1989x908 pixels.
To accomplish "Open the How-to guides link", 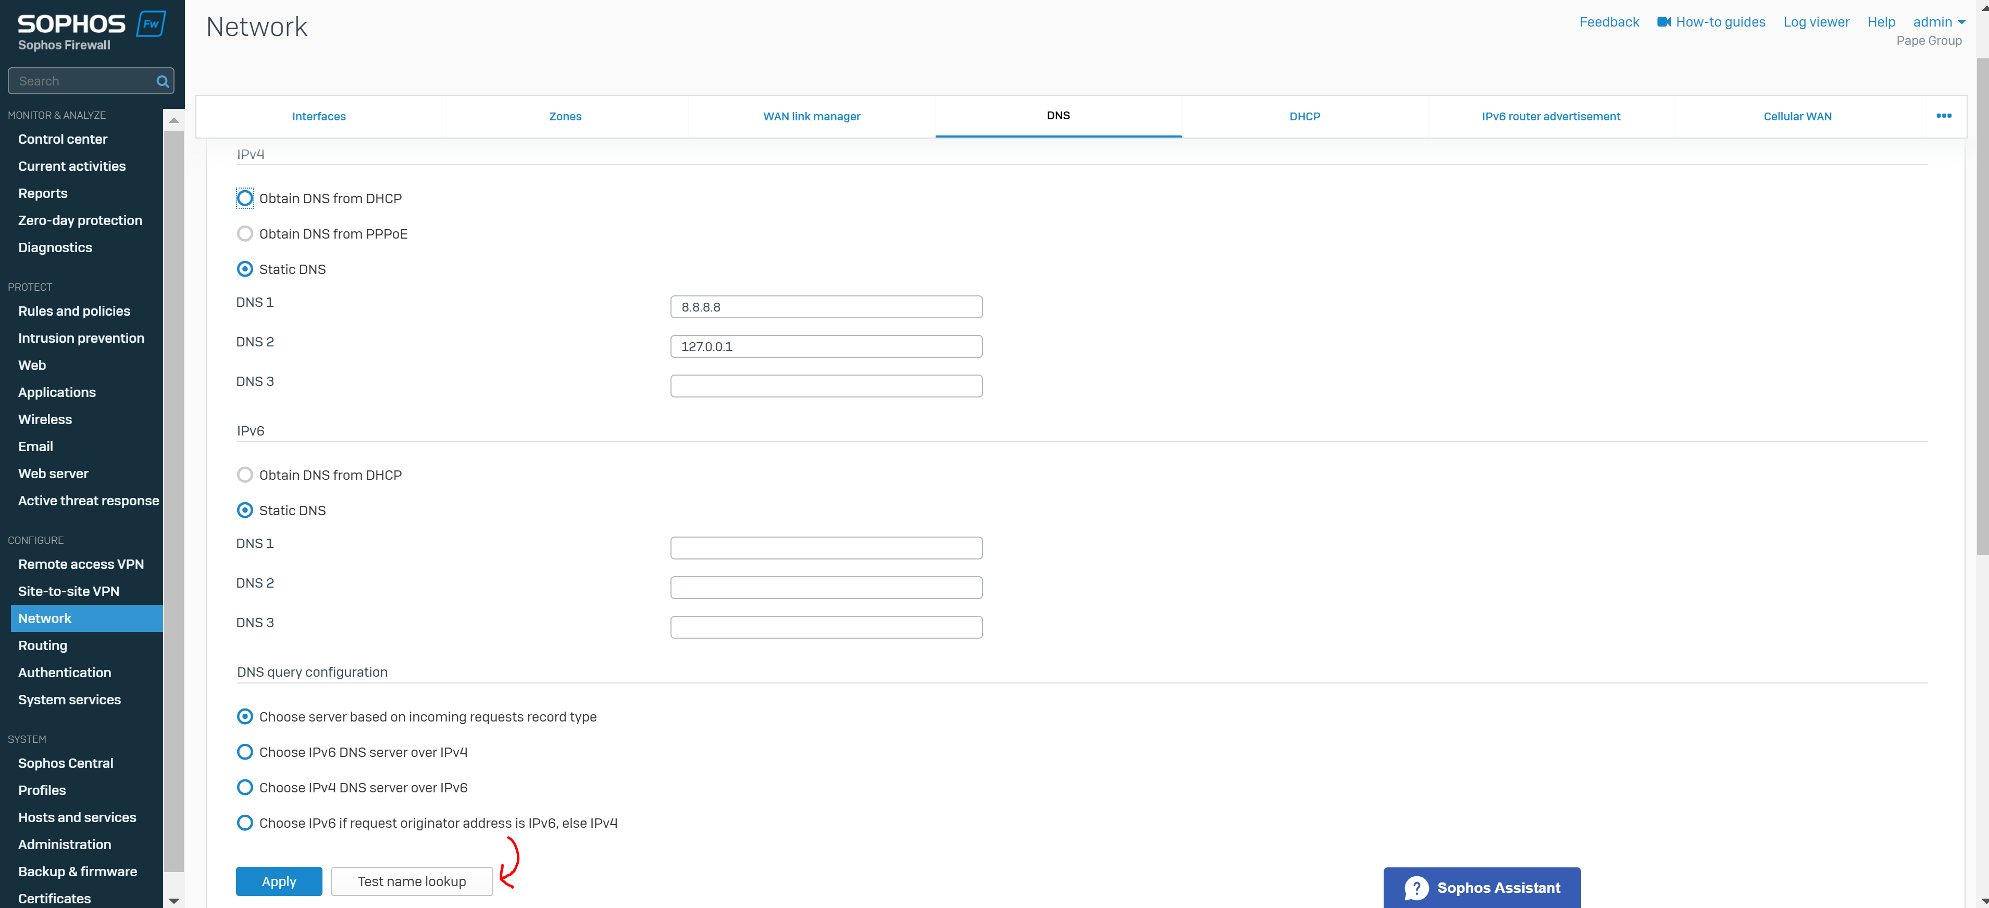I will click(x=1720, y=22).
